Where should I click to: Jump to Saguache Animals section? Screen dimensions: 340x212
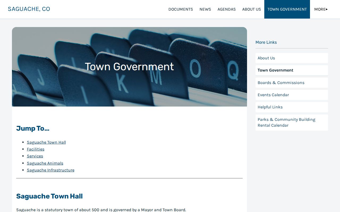pyautogui.click(x=45, y=163)
